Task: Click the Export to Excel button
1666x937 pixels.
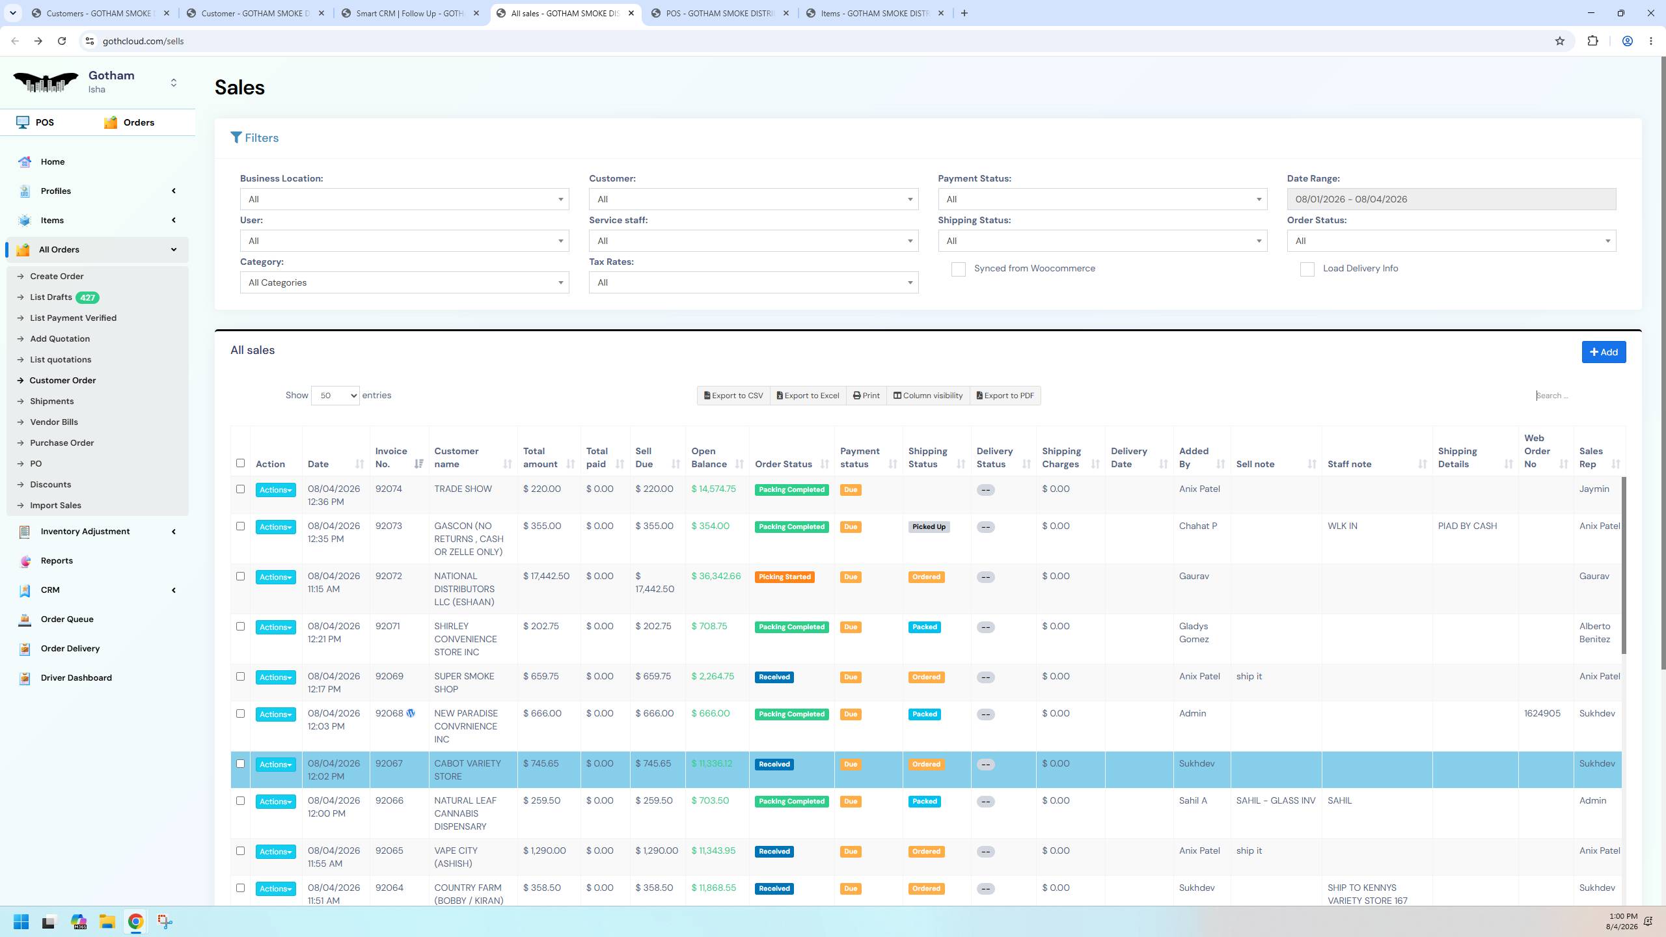Action: 808,396
